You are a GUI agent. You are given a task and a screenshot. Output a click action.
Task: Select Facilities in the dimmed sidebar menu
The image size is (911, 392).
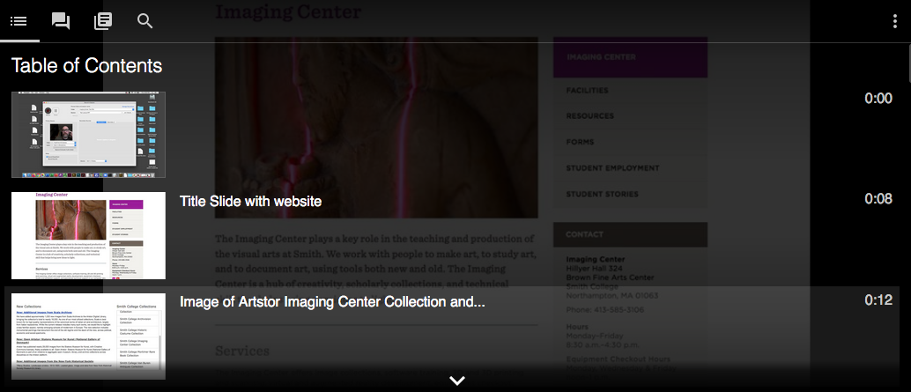(x=587, y=91)
